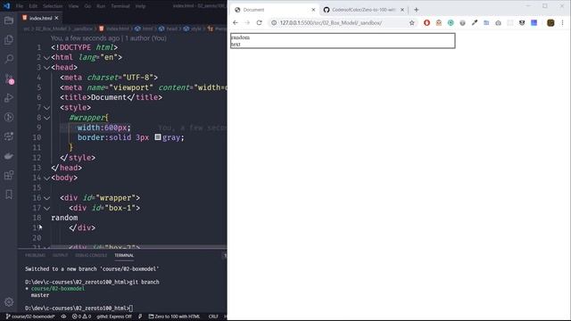Click the git branch course/02-boxmodel in status bar
Viewport: 571px width, 321px height.
pos(29,317)
